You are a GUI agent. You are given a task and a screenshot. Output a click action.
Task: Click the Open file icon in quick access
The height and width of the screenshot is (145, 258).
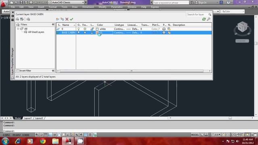point(16,2)
